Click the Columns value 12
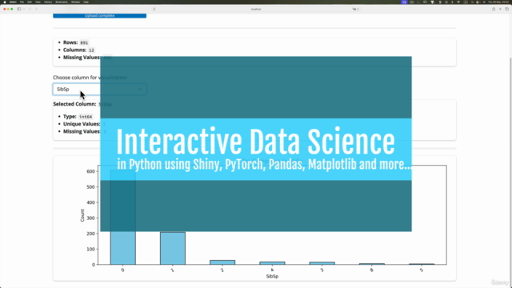The height and width of the screenshot is (288, 512). [91, 50]
